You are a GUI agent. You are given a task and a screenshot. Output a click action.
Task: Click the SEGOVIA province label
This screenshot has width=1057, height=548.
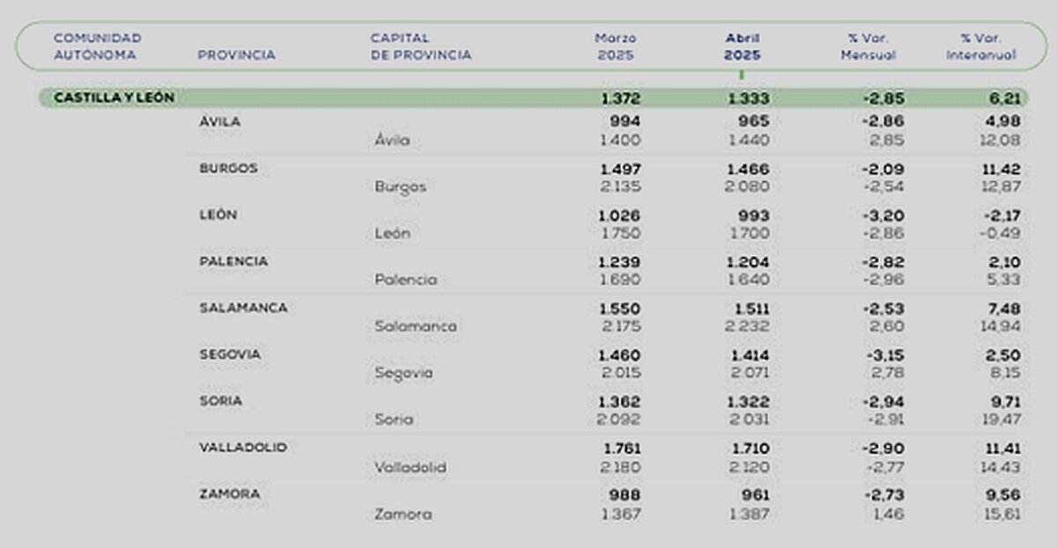click(232, 354)
